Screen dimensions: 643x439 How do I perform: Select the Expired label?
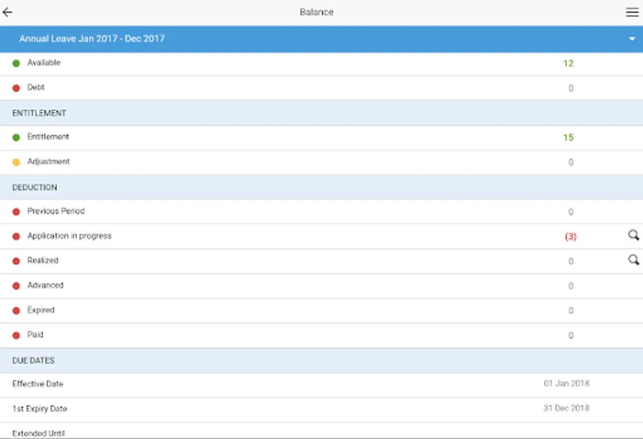41,310
